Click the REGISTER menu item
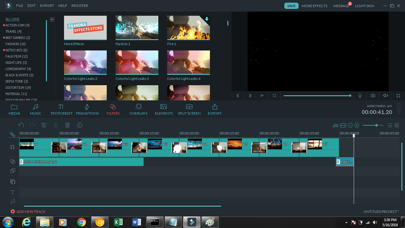The width and height of the screenshot is (405, 228). (x=80, y=6)
